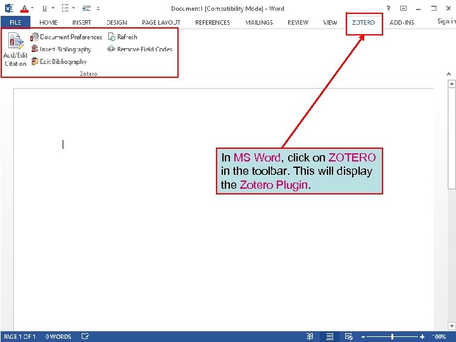Click the indent icon in the quick access toolbar
This screenshot has height=342, width=456.
coord(86,8)
